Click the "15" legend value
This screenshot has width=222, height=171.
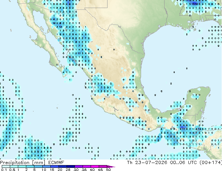52,170
